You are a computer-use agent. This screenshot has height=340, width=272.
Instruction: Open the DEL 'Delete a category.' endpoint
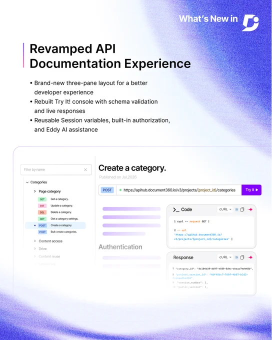click(x=55, y=212)
